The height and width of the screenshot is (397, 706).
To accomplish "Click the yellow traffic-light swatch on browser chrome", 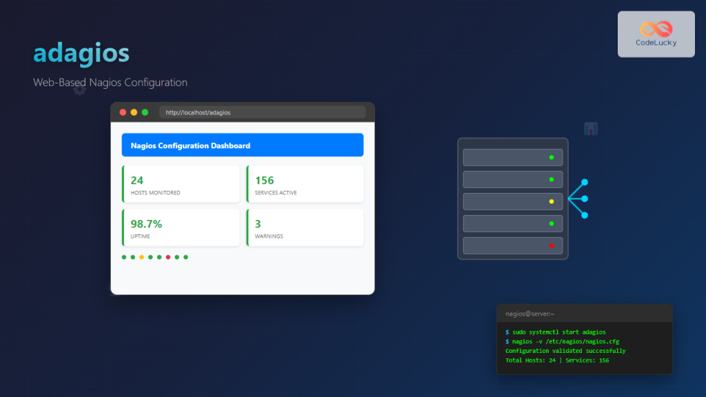I will [x=134, y=112].
